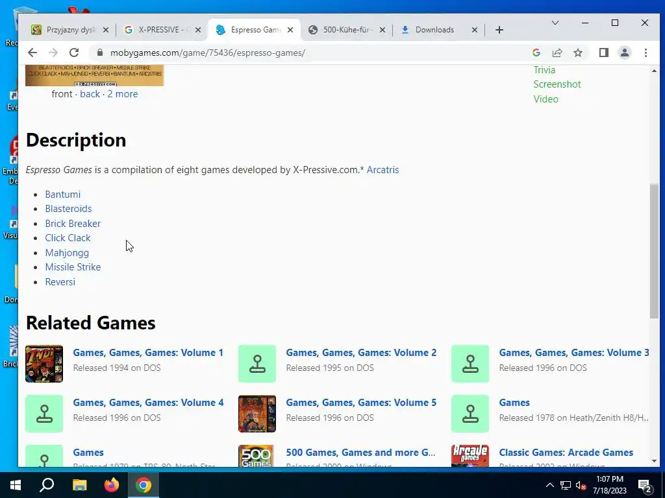The height and width of the screenshot is (498, 665).
Task: Open File Explorer from taskbar
Action: coord(79,485)
